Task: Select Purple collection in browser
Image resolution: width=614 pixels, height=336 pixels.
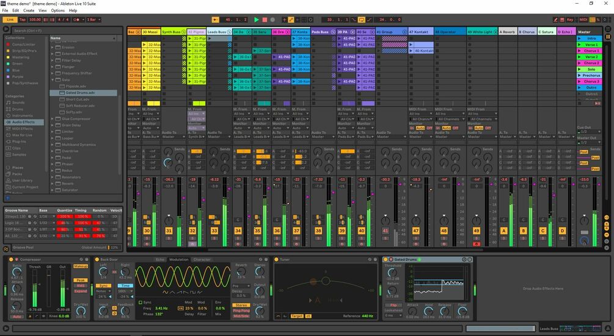Action: [18, 77]
